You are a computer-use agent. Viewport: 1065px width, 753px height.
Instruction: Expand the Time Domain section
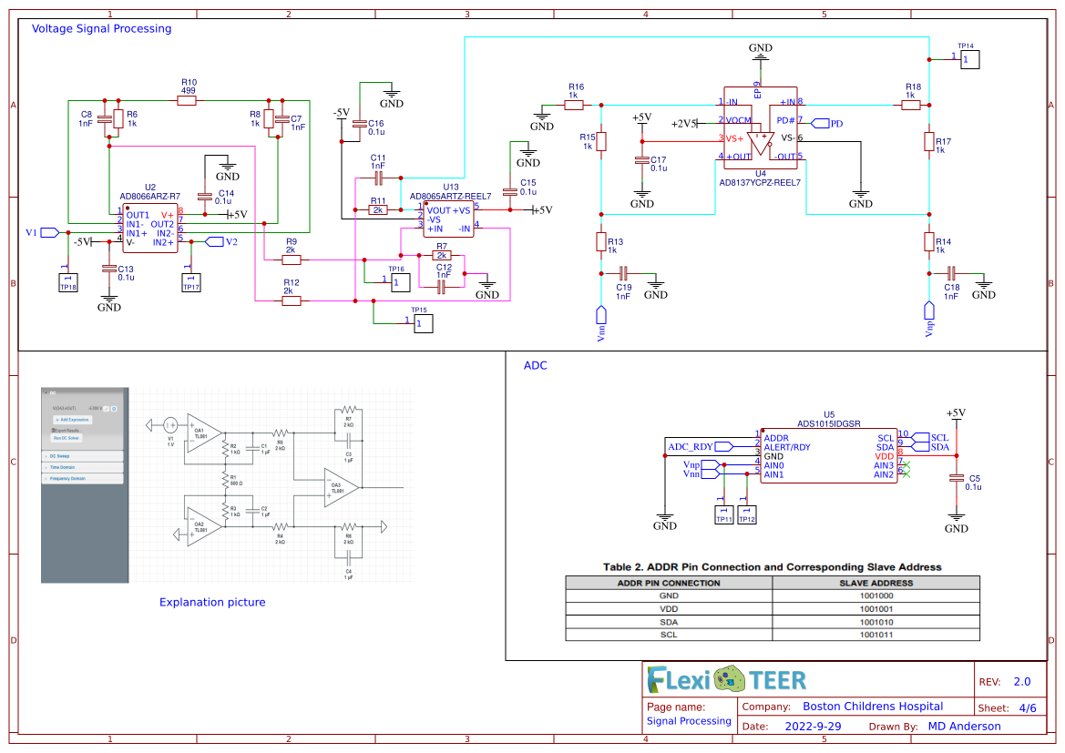click(61, 468)
